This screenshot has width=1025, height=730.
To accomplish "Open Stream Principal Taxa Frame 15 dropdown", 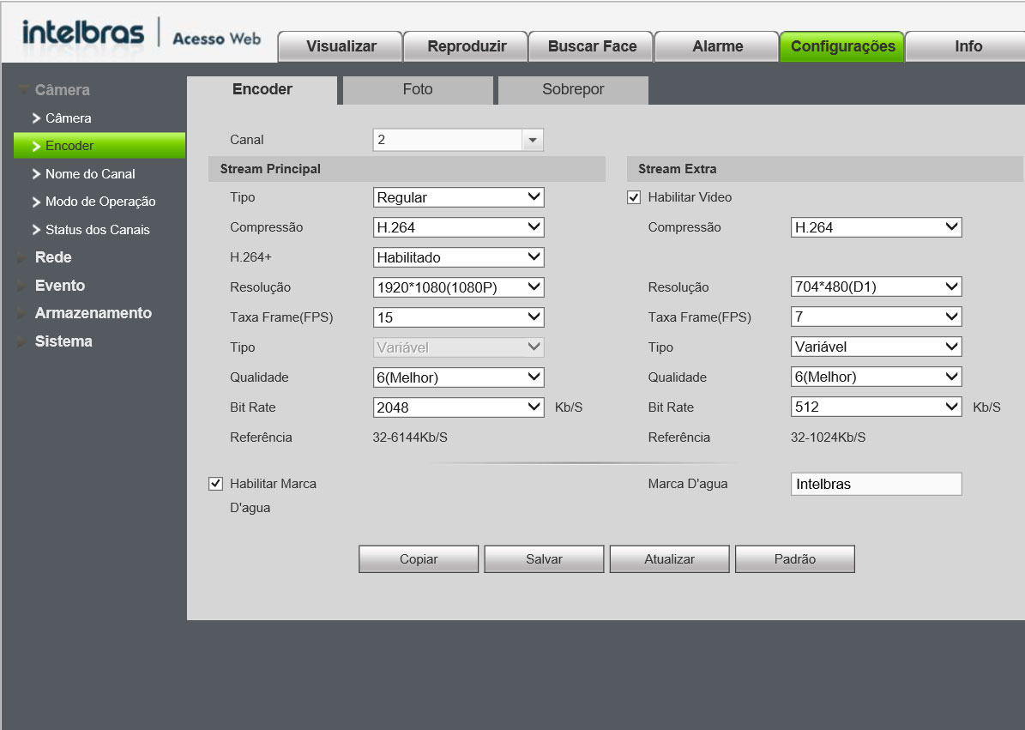I will (x=458, y=317).
